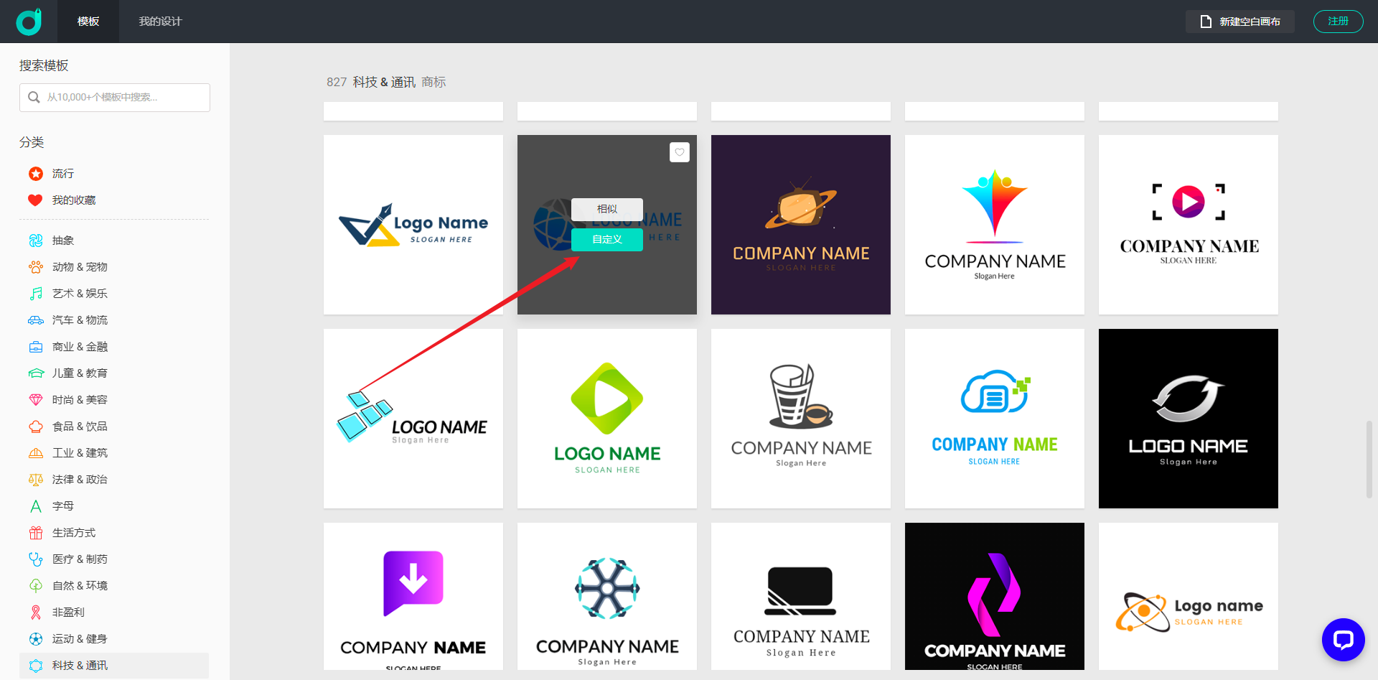Image resolution: width=1378 pixels, height=680 pixels.
Task: Select 工业 & 建筑 helmet icon
Action: pyautogui.click(x=36, y=453)
